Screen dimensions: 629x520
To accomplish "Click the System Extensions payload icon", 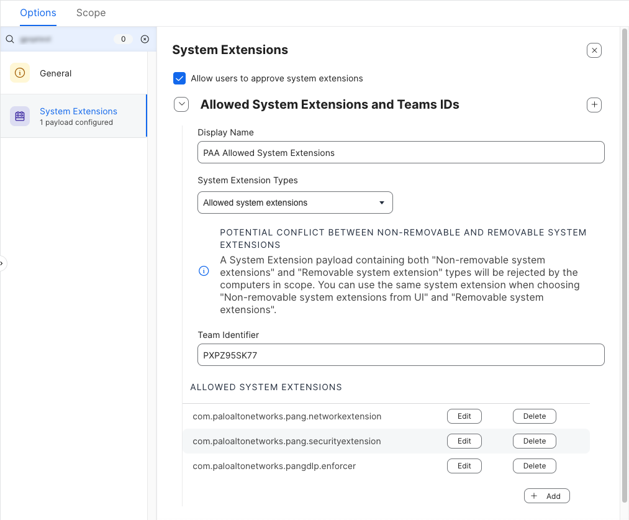I will 20,116.
